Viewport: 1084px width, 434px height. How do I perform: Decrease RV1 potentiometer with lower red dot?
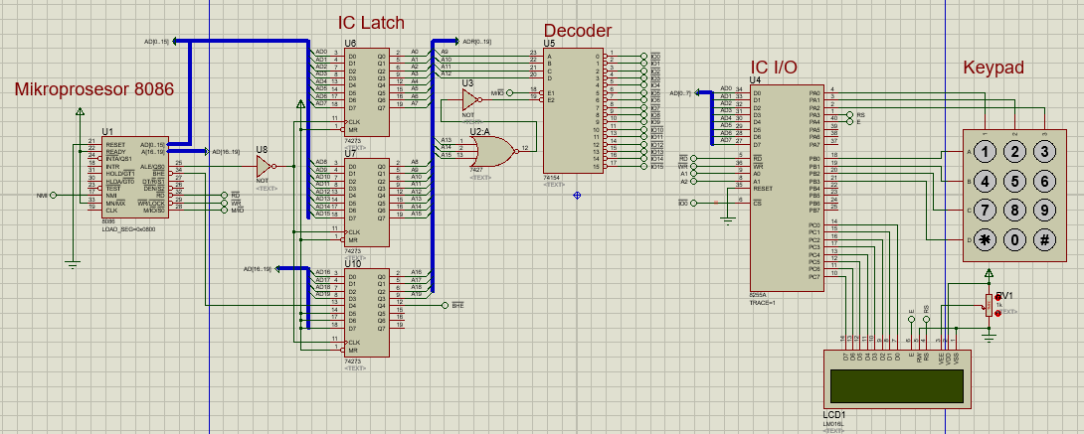(x=997, y=313)
